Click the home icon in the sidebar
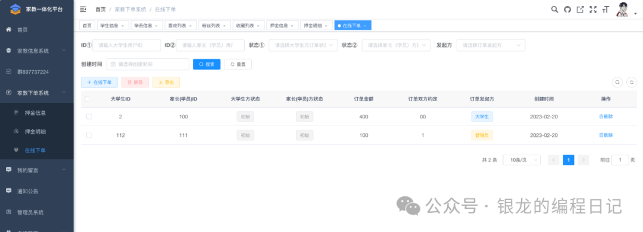The height and width of the screenshot is (232, 643). coord(8,30)
